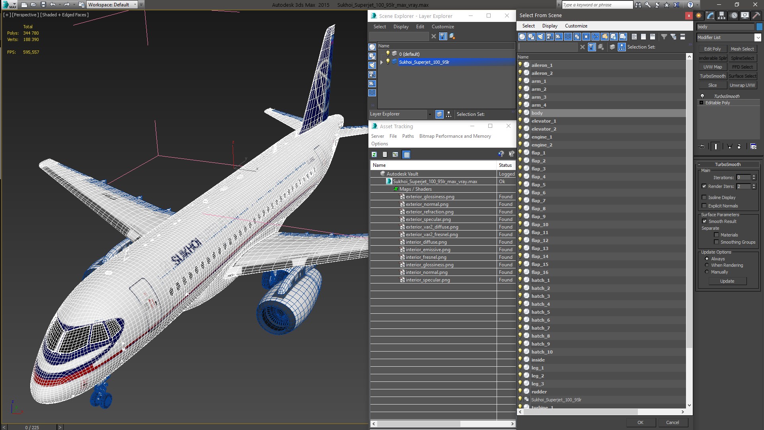The image size is (764, 430).
Task: Toggle the TurboSmooth modifier lightbulb
Action: [702, 96]
